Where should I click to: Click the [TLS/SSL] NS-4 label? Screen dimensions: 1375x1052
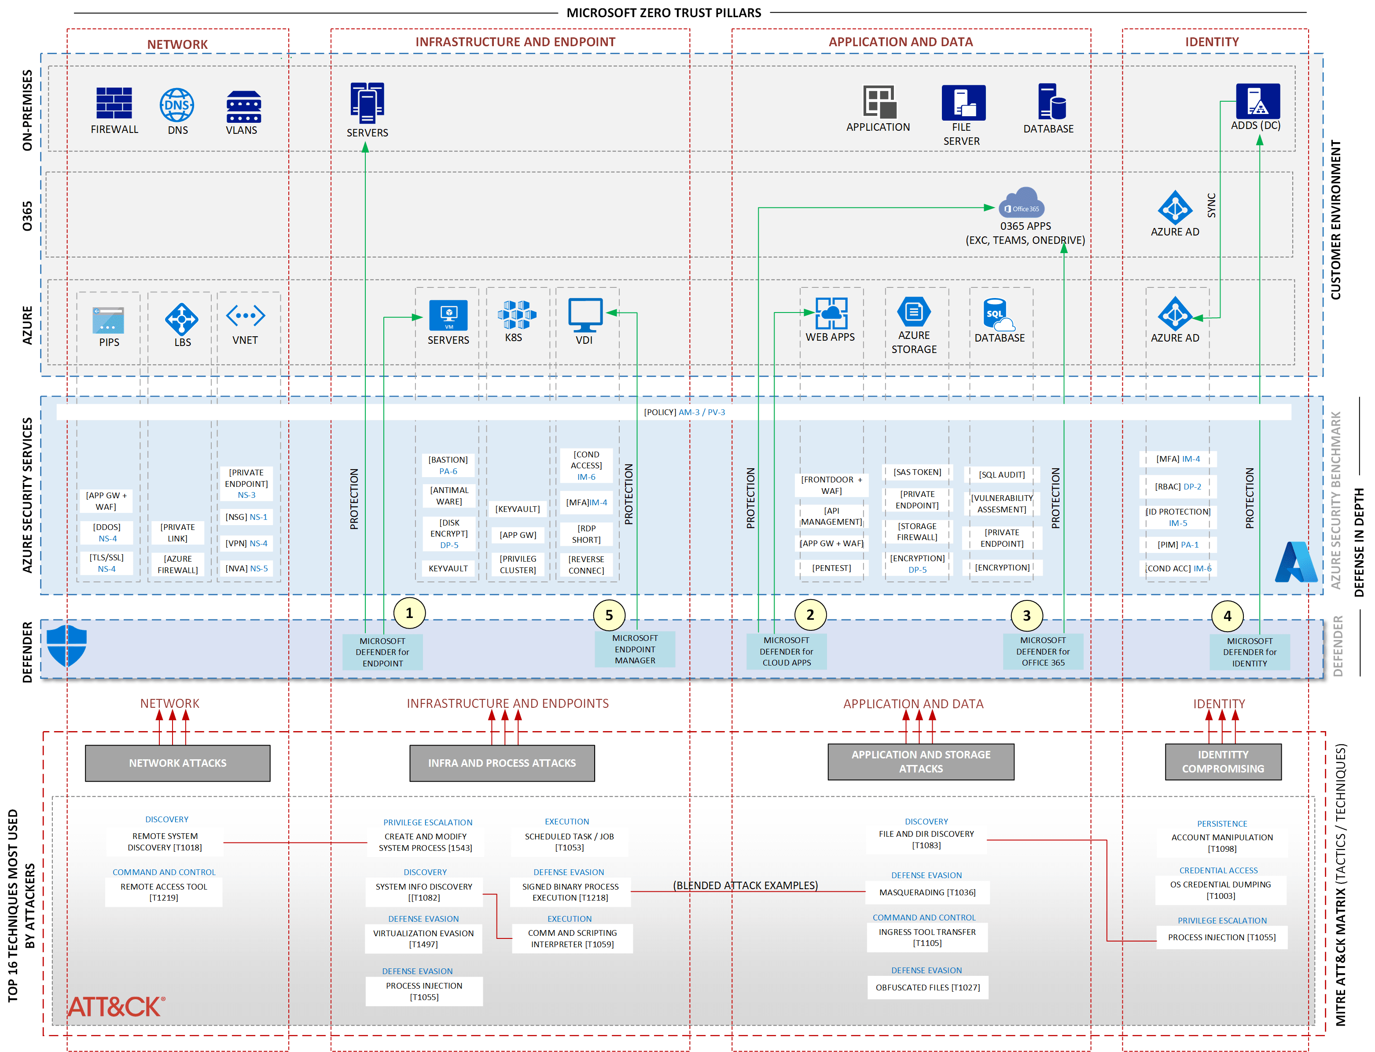coord(107,563)
